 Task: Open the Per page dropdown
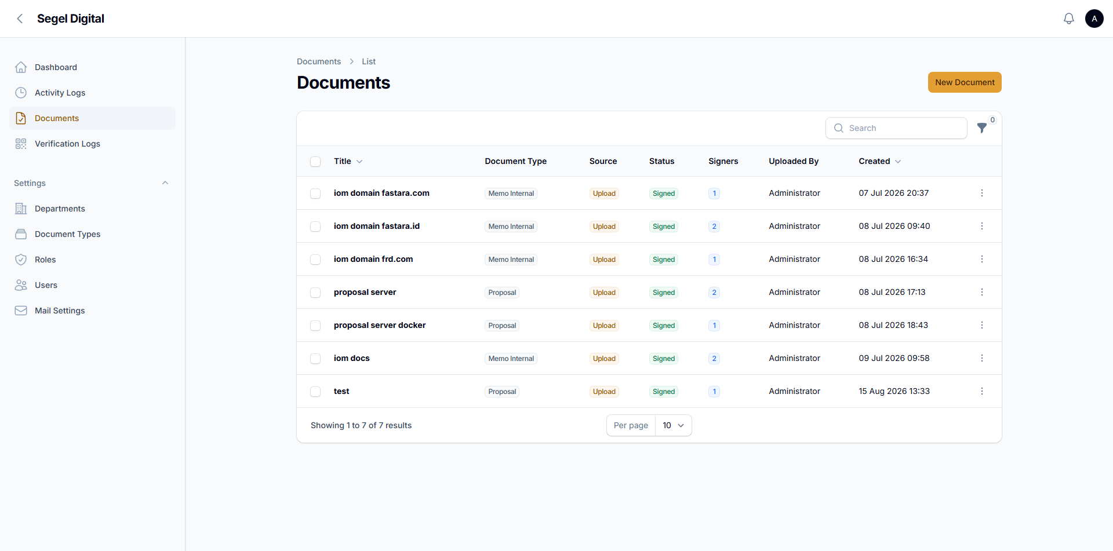[x=673, y=425]
